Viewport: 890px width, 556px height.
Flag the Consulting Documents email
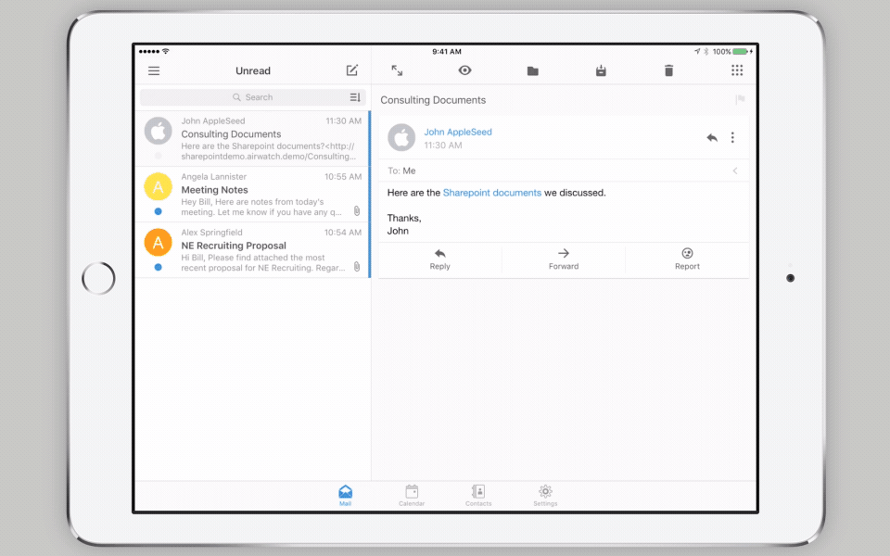coord(740,100)
